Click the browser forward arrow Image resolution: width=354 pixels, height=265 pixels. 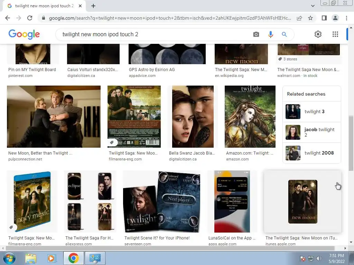tap(19, 18)
